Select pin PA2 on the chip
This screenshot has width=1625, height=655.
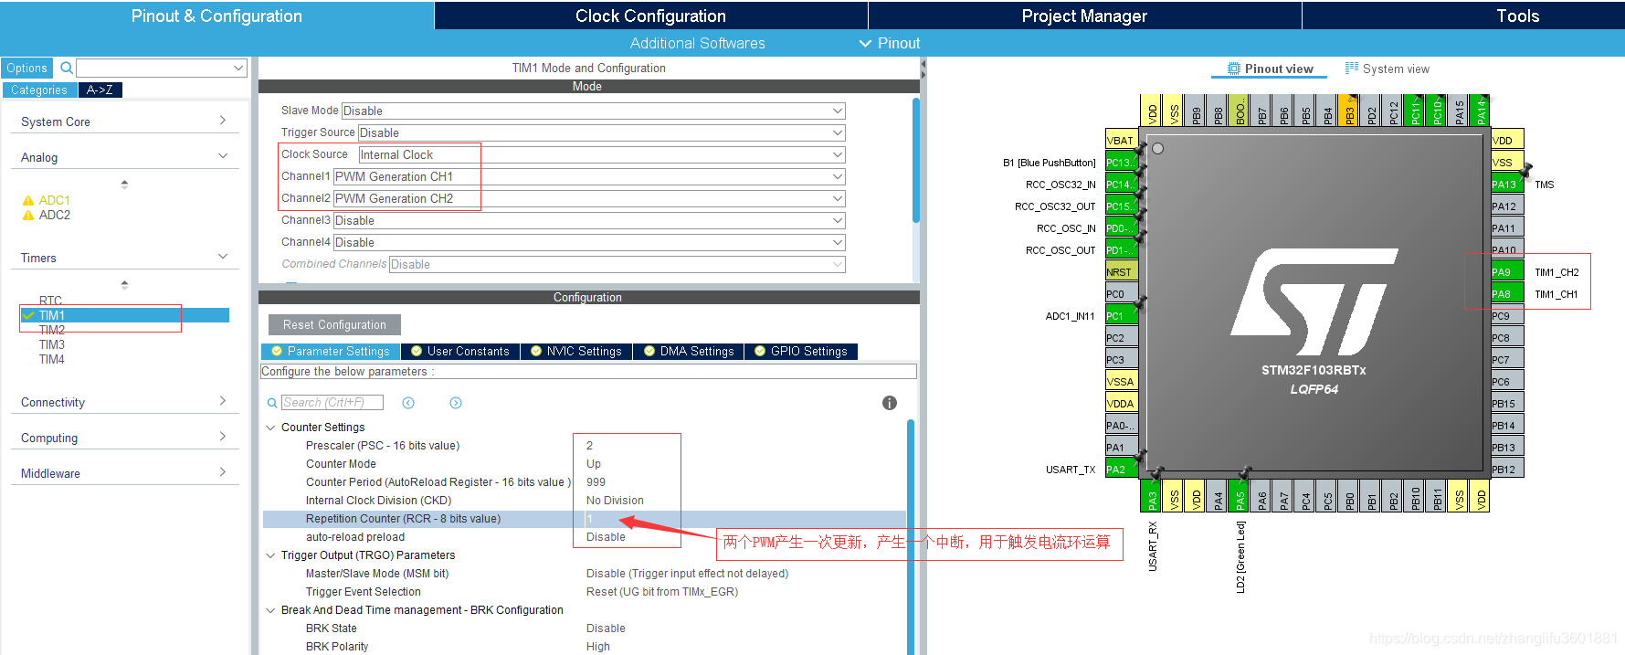(x=1122, y=470)
